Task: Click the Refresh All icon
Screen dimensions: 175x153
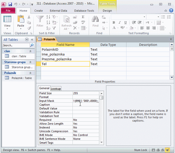Action: click(66, 20)
